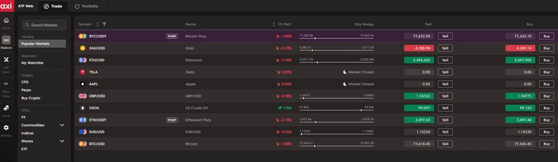Viewport: 558px width, 162px height.
Task: Open FX category
Action: pyautogui.click(x=23, y=117)
